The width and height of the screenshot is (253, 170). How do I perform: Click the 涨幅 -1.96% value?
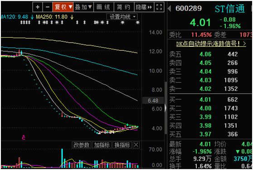point(202,151)
